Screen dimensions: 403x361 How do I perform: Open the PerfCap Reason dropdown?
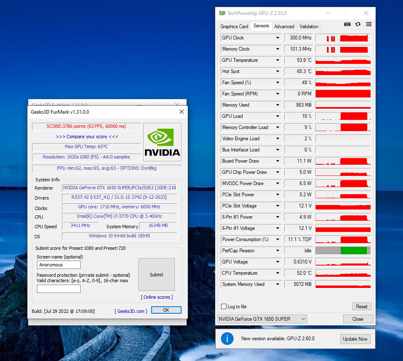coord(278,251)
